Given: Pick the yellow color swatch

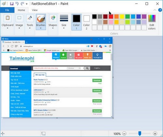Looking at the screenshot, I should click(x=122, y=17).
